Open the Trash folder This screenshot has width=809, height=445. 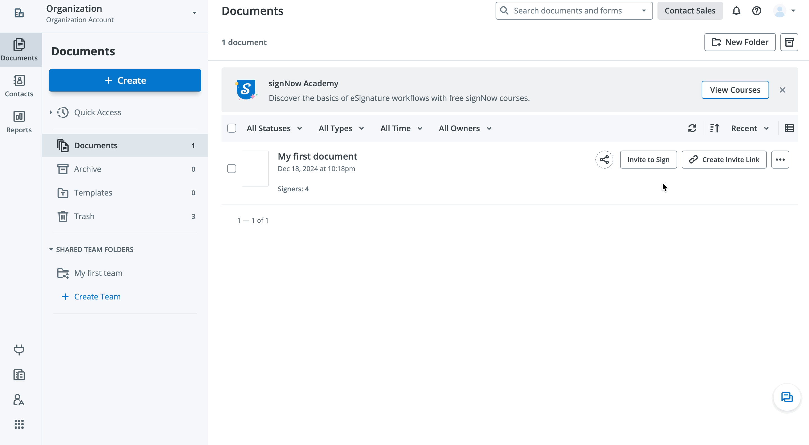tap(84, 216)
